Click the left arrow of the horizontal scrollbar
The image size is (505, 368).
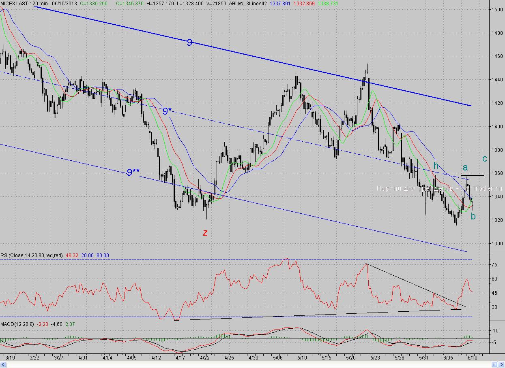2,365
